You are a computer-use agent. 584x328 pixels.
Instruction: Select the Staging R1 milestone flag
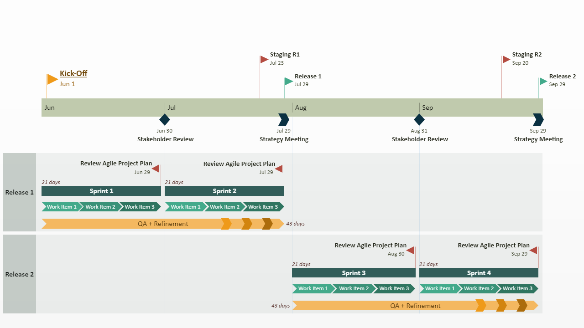264,59
